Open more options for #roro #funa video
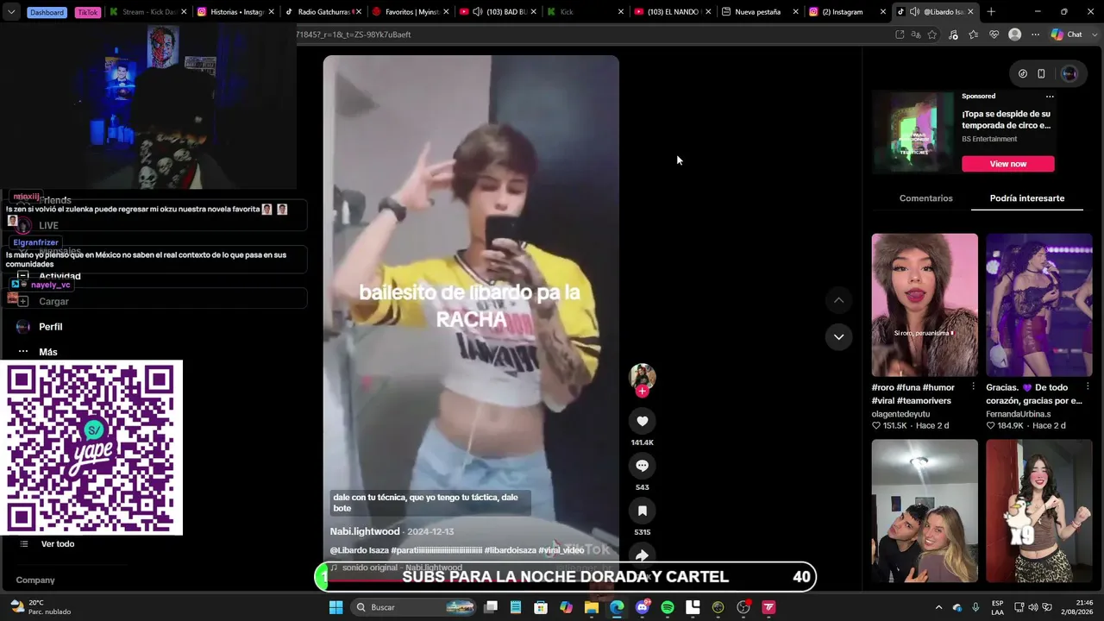 (x=973, y=387)
